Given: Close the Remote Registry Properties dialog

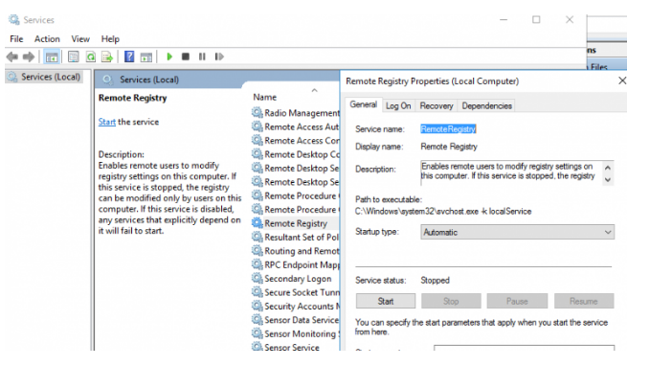Looking at the screenshot, I should 622,80.
